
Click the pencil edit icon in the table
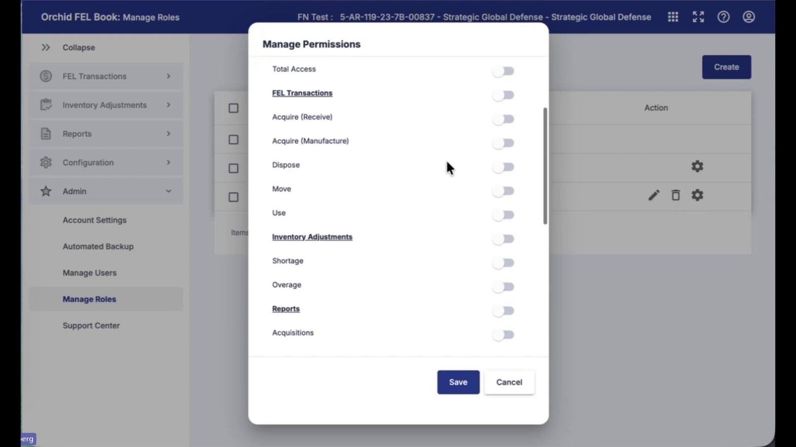pos(654,195)
